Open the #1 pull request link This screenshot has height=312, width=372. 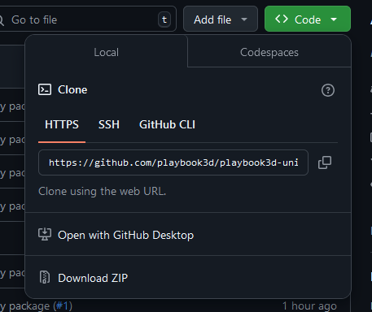tap(63, 306)
